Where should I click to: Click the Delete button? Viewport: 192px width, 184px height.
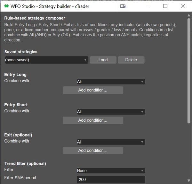(x=131, y=60)
